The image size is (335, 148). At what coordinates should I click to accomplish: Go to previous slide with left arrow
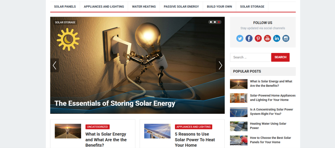coord(55,65)
